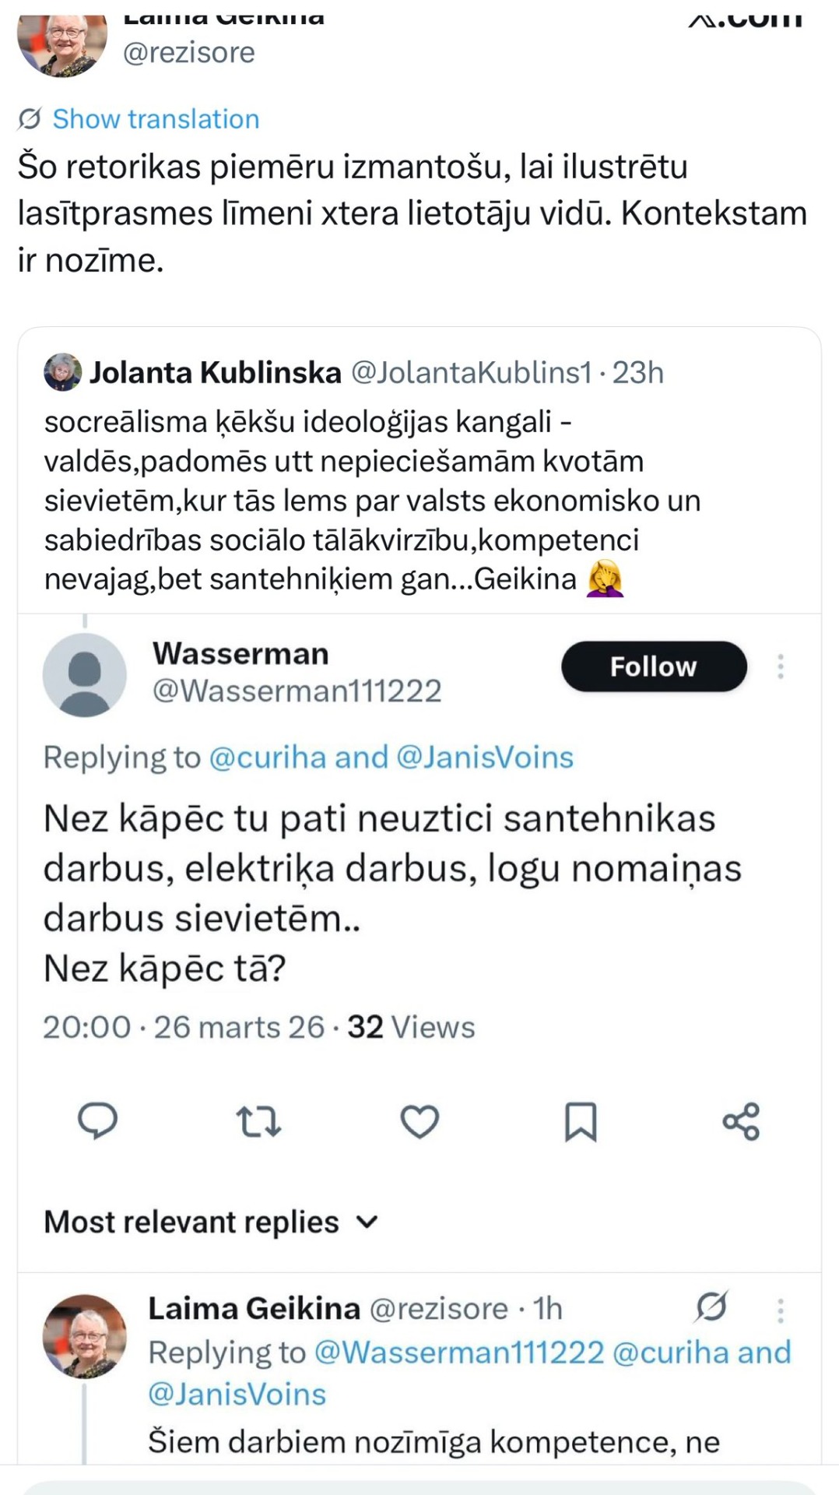Open @JanisVoins link in Wasserman reply header
The height and width of the screenshot is (1495, 839).
485,758
